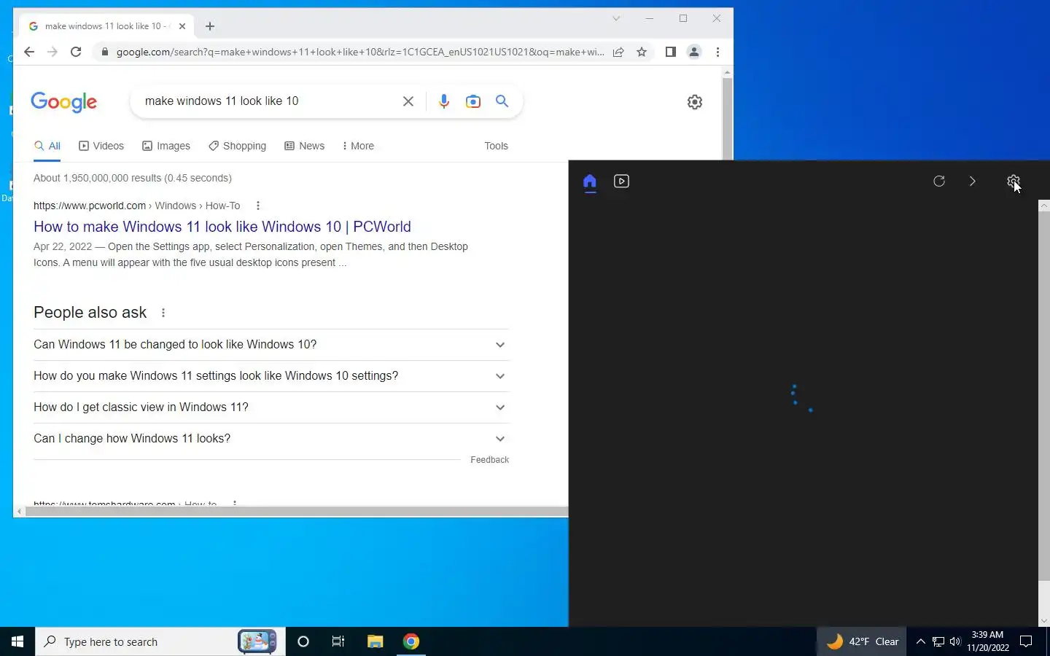Expand Can Windows 11 be changed question
1050x656 pixels.
[x=271, y=345]
